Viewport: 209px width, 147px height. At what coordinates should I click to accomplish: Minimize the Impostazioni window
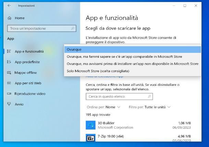[174, 5]
